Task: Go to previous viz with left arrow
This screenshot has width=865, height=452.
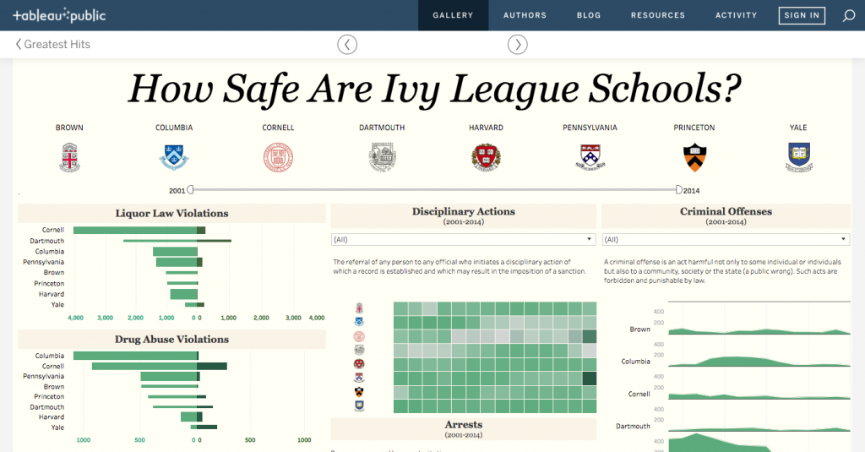Action: [x=347, y=45]
